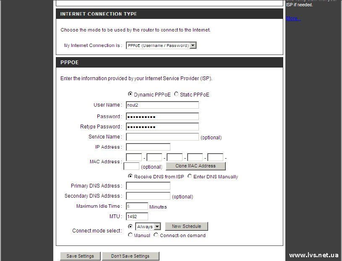
Task: Click Save Settings button
Action: pyautogui.click(x=80, y=256)
